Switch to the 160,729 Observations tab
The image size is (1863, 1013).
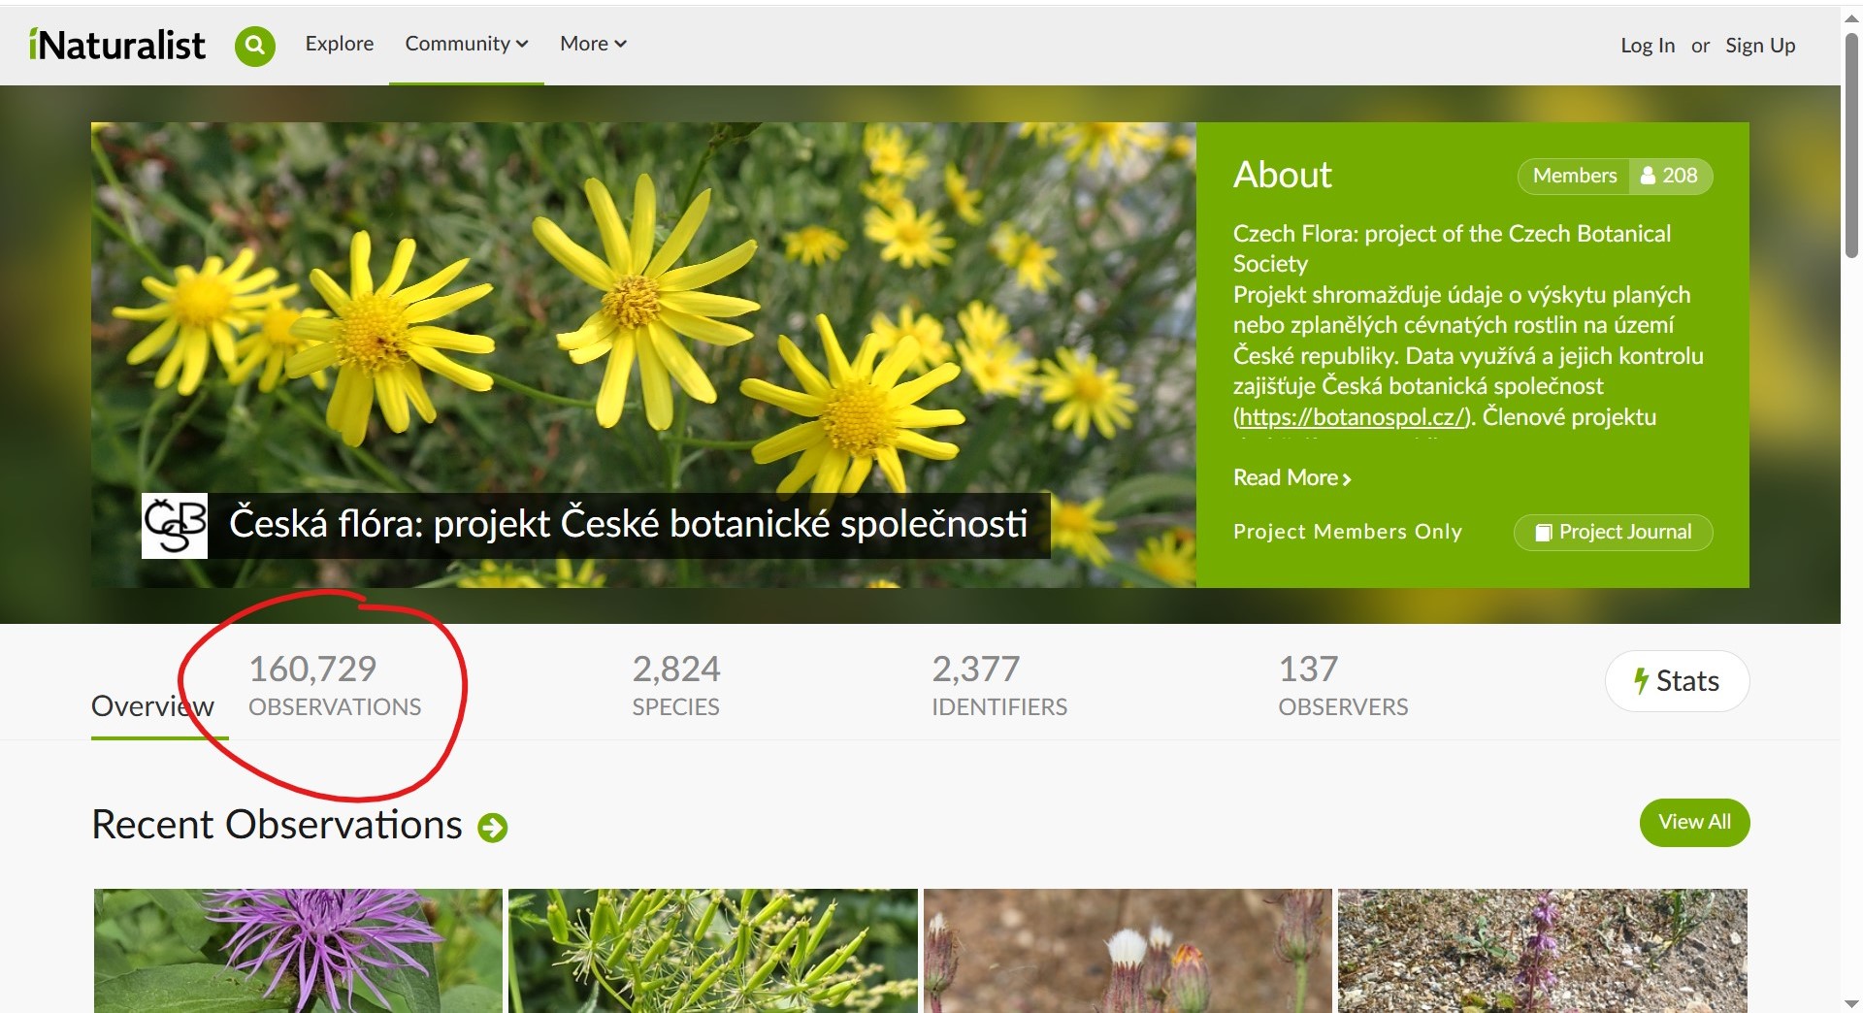335,685
